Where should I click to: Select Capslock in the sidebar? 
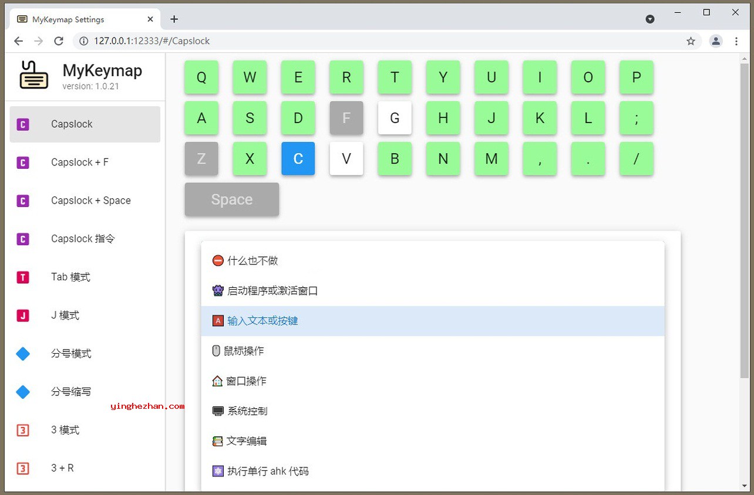pyautogui.click(x=85, y=124)
